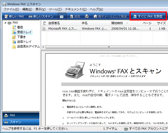Click the status bar FAX account icon
Screen dimensions: 168x133
tap(126, 129)
